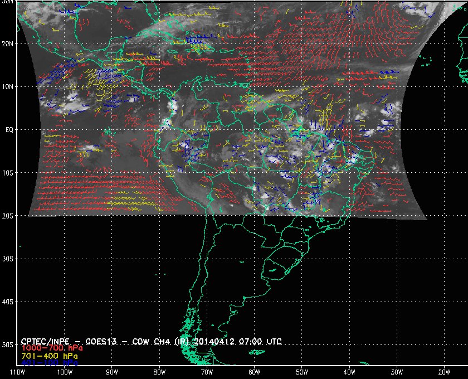Viewport: 468px width, 379px height.
Task: Click the 60W longitude label
Action: [x=254, y=372]
